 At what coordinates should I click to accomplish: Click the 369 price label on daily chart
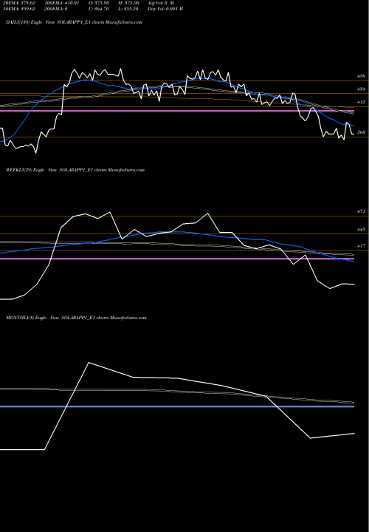361,132
